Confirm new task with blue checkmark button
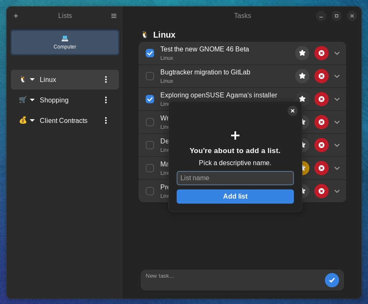Image resolution: width=368 pixels, height=304 pixels. (332, 280)
